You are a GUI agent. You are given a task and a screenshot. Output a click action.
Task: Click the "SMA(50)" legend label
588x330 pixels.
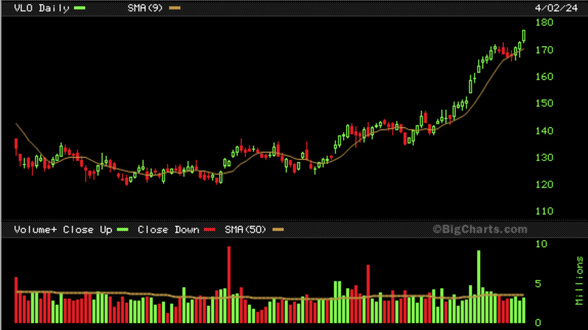pos(246,229)
